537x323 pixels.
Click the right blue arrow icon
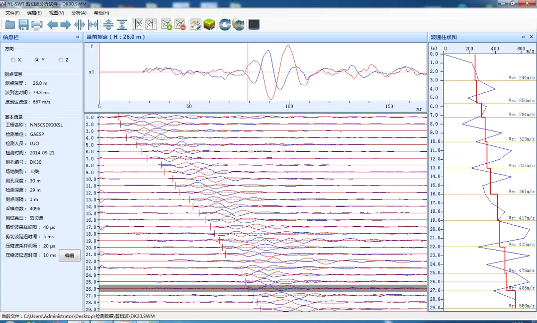point(66,24)
